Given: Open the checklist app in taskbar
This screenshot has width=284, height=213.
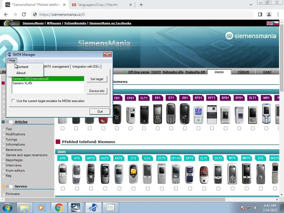Looking at the screenshot, I should coord(110,207).
